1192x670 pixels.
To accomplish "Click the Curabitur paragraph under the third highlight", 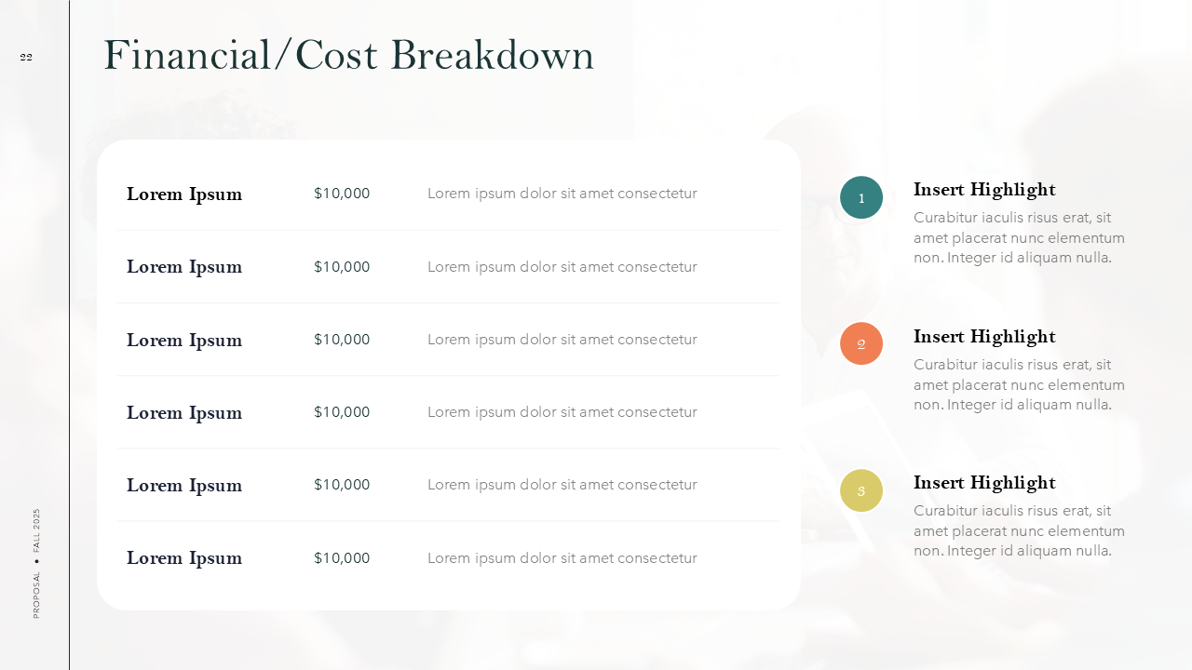I will 1019,531.
